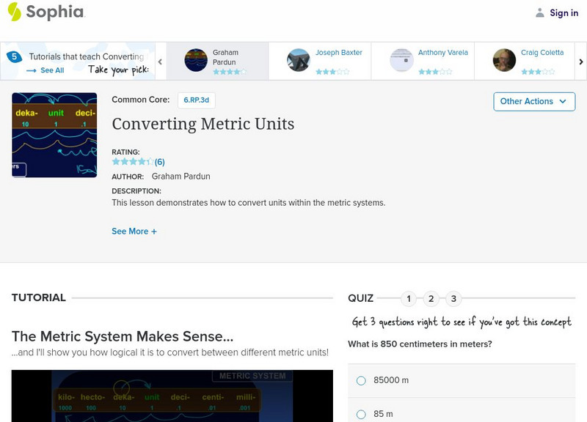The height and width of the screenshot is (422, 587).
Task: Select Graham Pardun tutorial avatar
Action: pos(196,60)
